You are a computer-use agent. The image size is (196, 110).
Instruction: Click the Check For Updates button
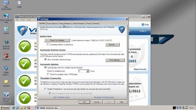tap(57, 40)
